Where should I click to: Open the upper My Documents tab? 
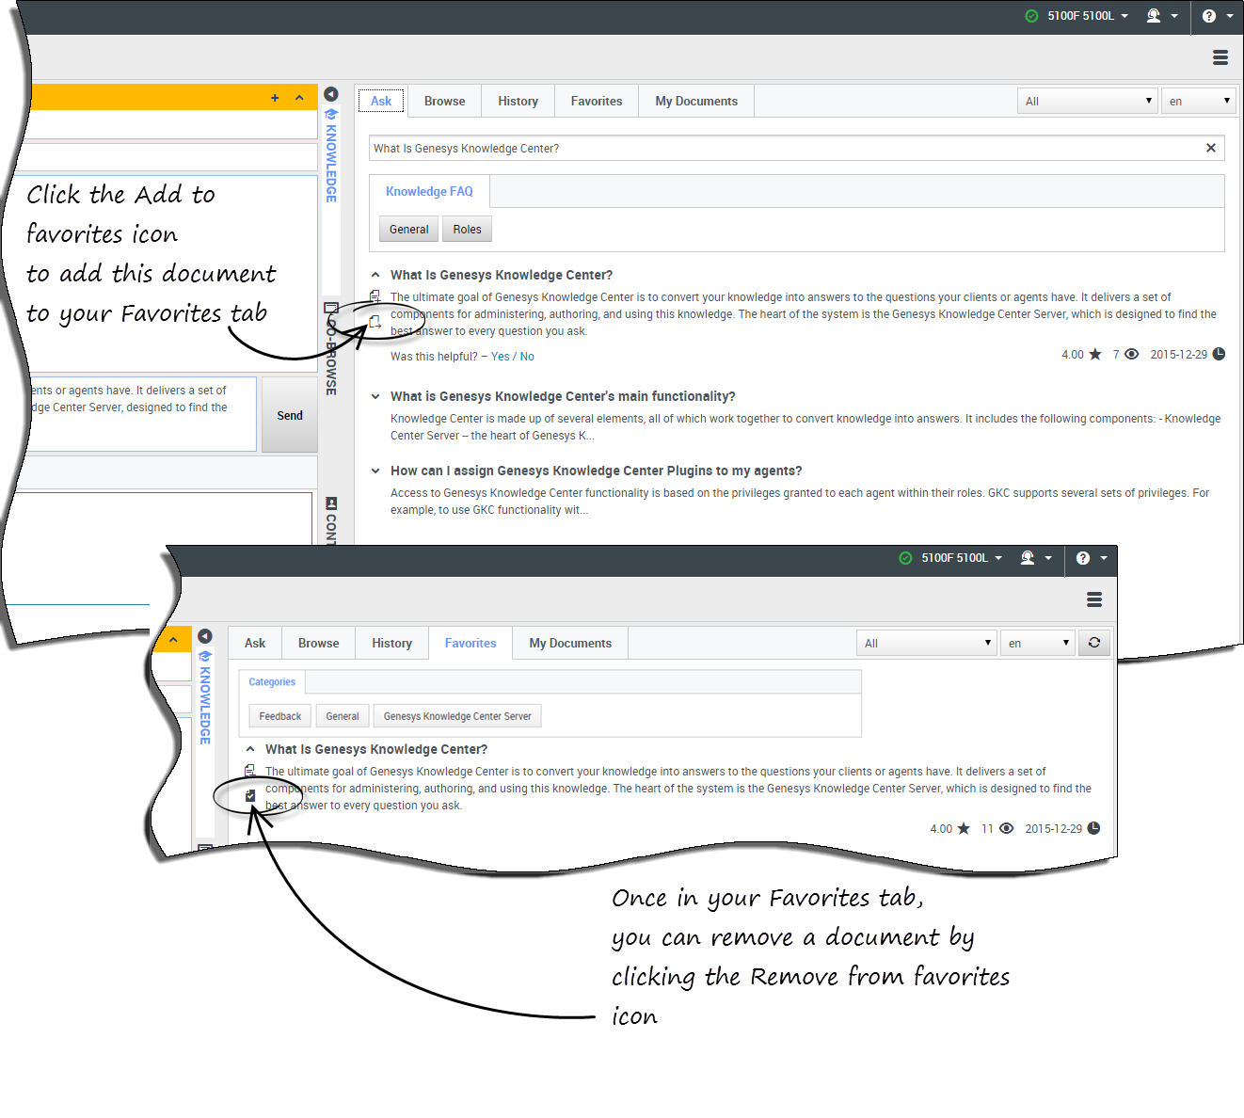pyautogui.click(x=696, y=102)
